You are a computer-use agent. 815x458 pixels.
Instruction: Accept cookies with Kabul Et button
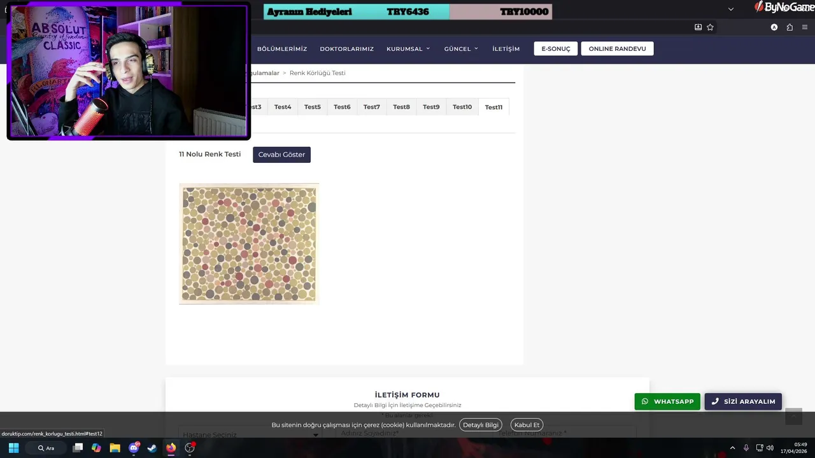(x=527, y=425)
